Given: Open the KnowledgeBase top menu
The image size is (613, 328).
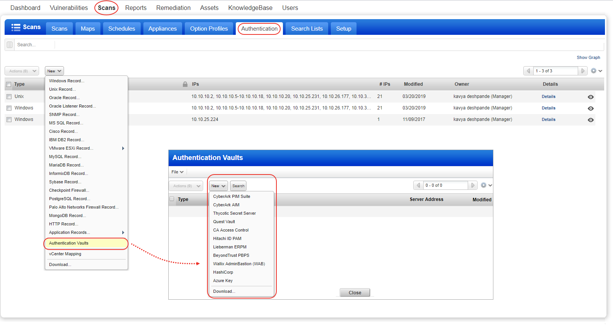Looking at the screenshot, I should click(x=250, y=8).
